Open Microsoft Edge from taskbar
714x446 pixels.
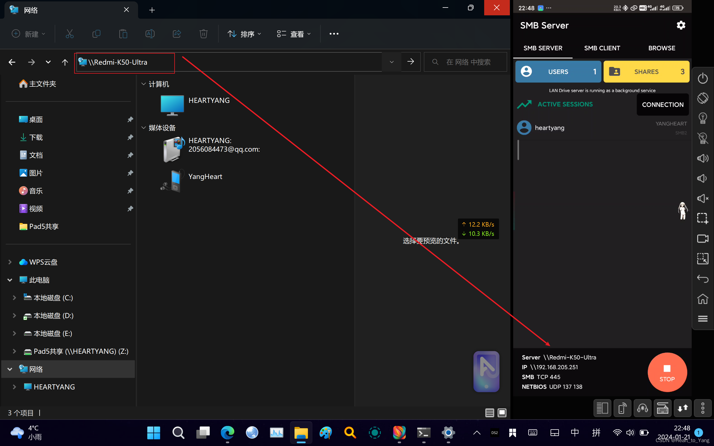pos(227,433)
